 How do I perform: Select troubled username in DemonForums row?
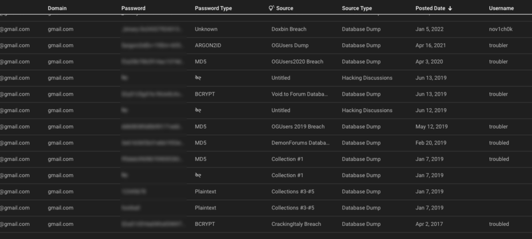pos(499,143)
